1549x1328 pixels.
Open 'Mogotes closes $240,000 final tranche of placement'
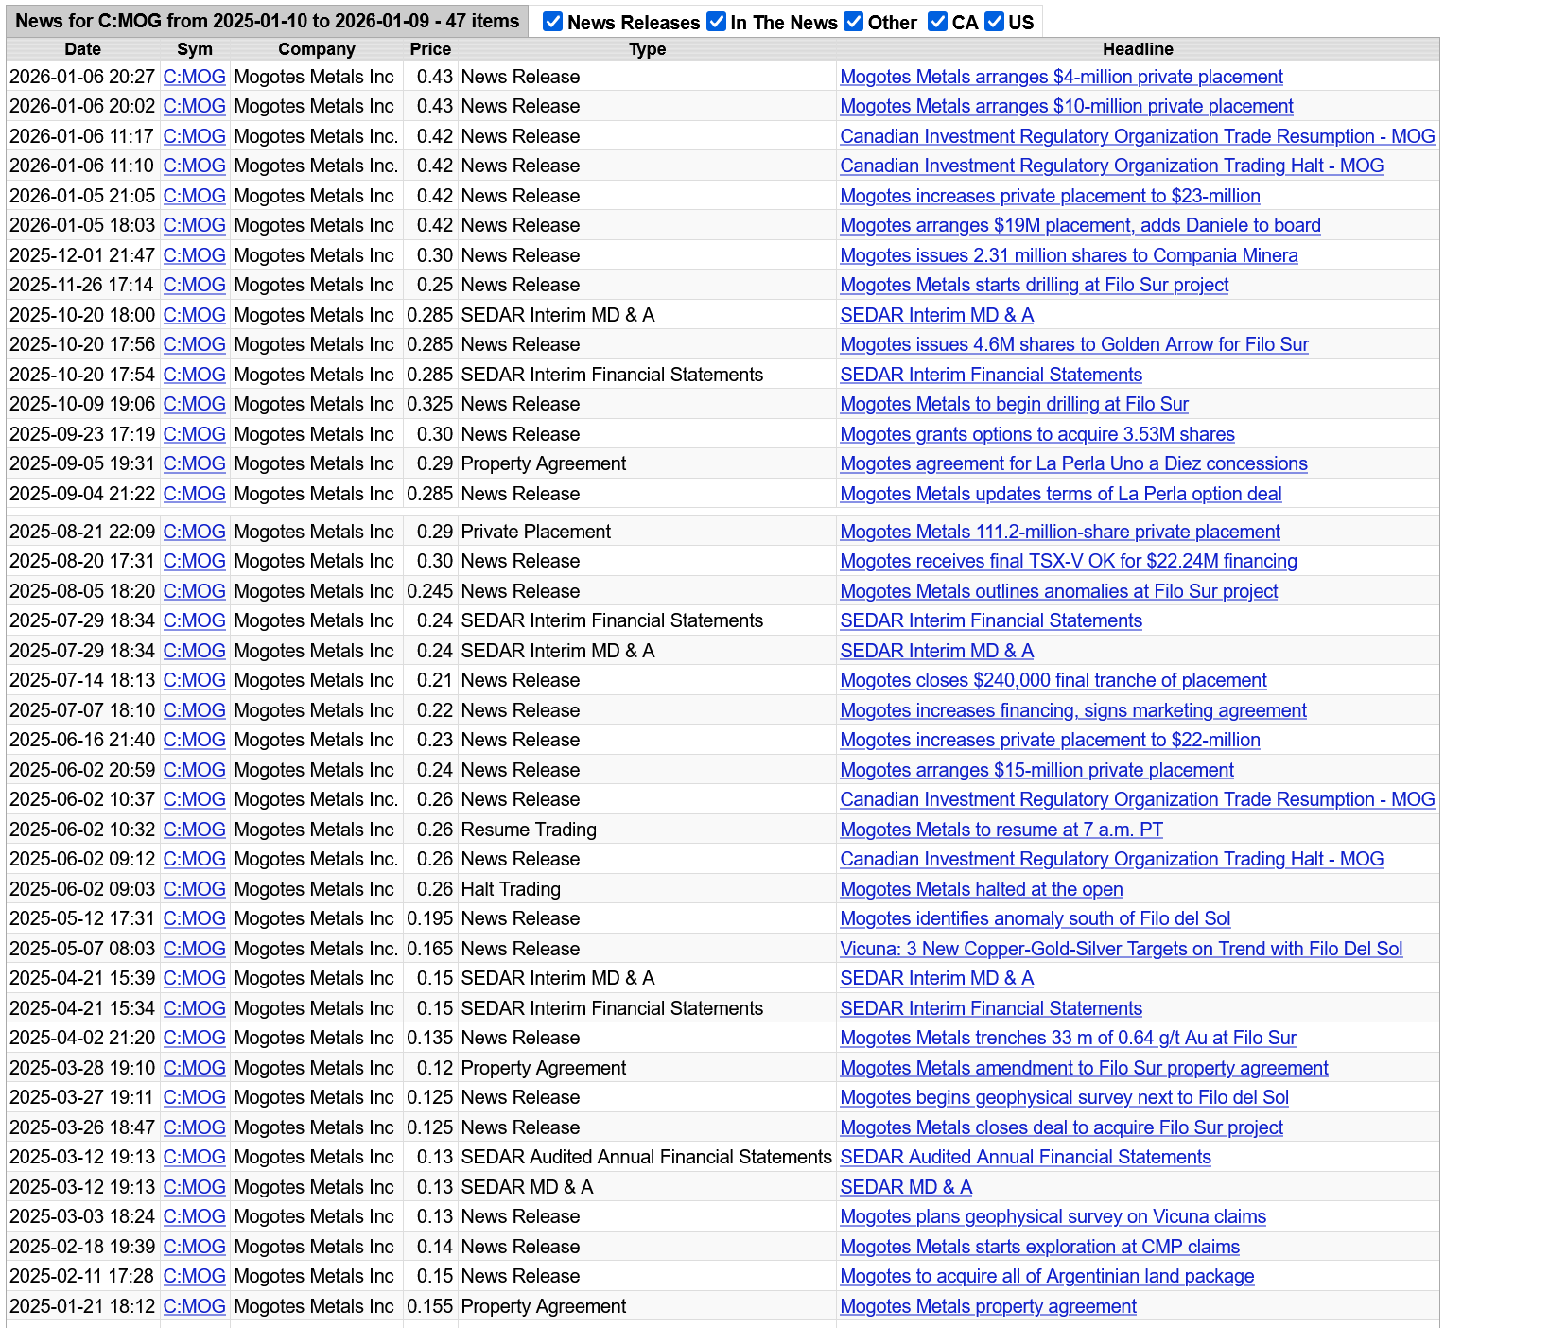pyautogui.click(x=1053, y=680)
